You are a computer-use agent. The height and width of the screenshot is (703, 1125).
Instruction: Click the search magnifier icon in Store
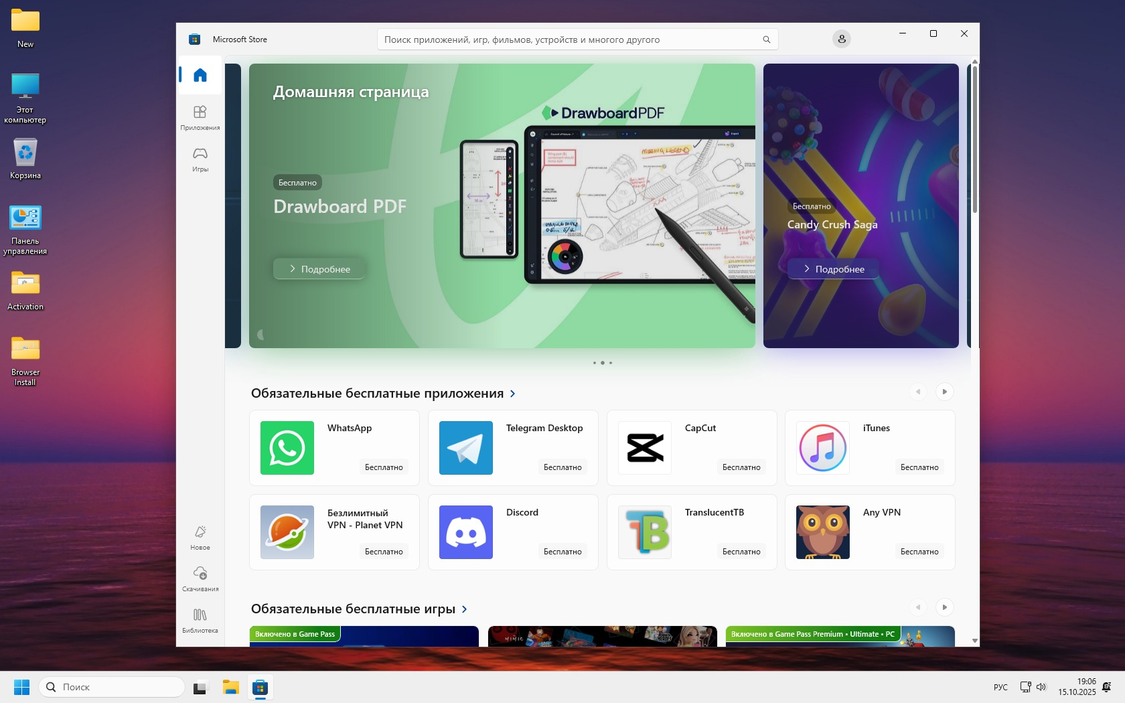pos(766,40)
